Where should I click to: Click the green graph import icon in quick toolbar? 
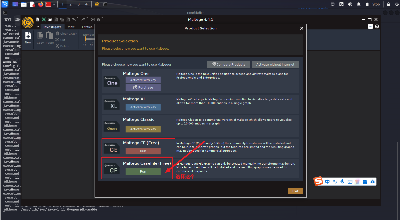pos(44,19)
